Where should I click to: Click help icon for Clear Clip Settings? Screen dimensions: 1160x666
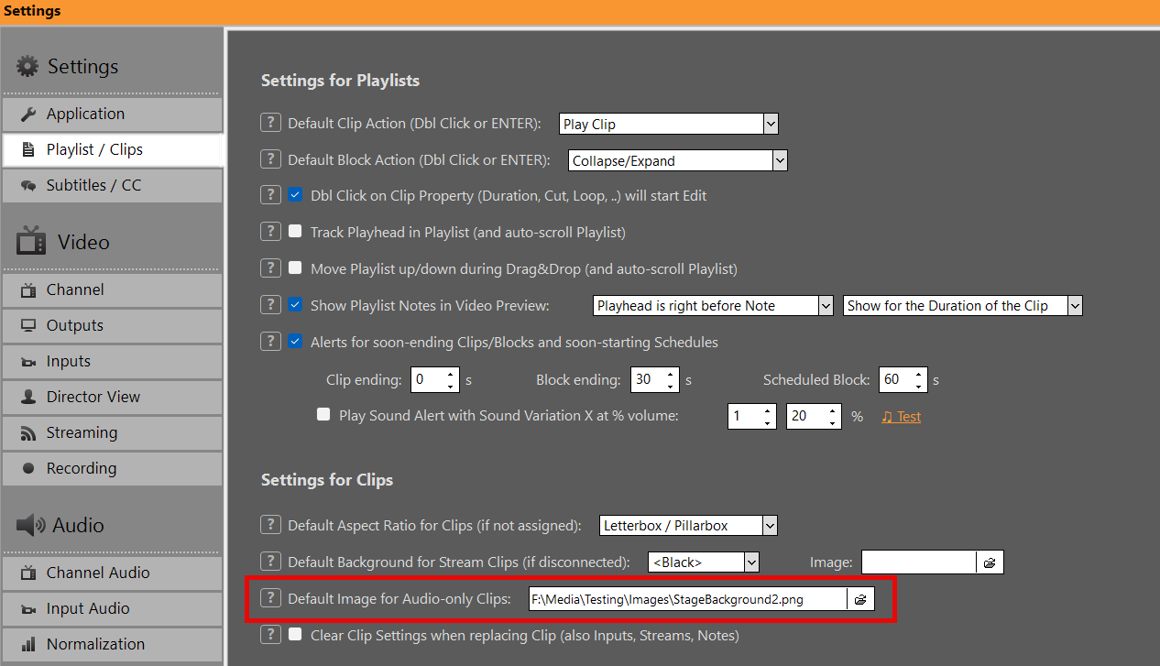[270, 635]
